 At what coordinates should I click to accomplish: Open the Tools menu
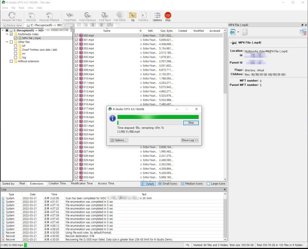coord(22,8)
